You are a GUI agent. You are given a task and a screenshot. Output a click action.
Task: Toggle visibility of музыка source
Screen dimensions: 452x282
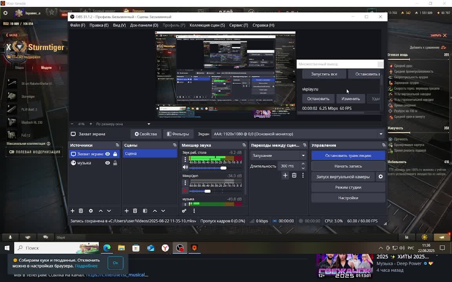pyautogui.click(x=108, y=163)
